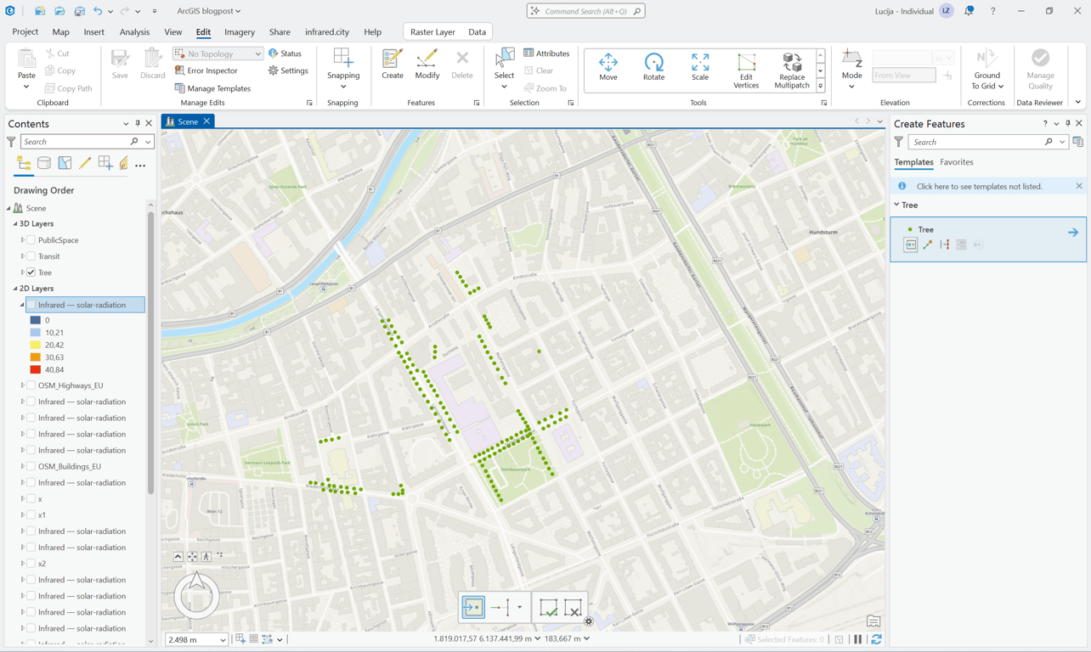The height and width of the screenshot is (652, 1091).
Task: Click the Cancel sketch icon on construction toolbar
Action: 574,608
